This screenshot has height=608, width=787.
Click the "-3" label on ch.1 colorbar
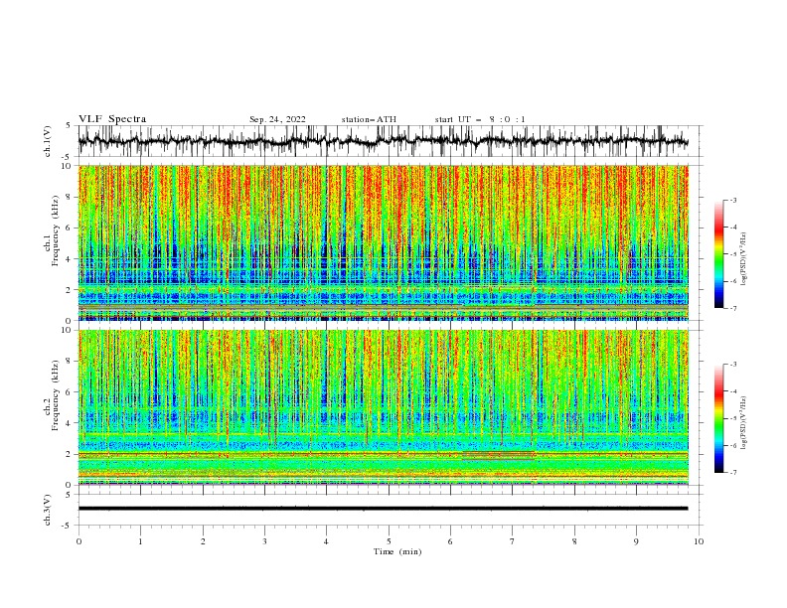(733, 200)
